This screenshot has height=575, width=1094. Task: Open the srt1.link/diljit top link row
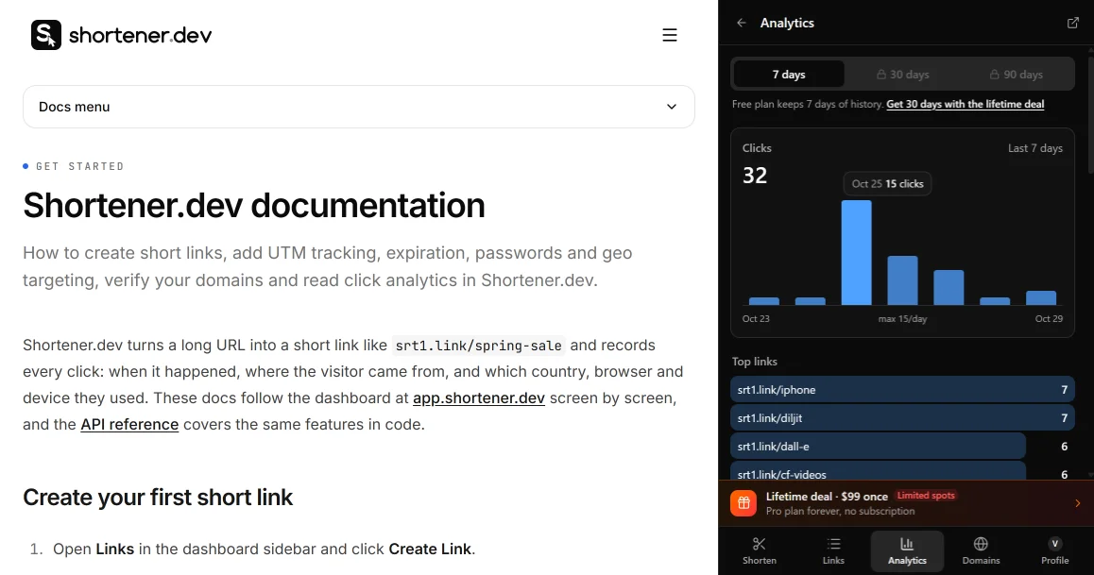pos(902,418)
